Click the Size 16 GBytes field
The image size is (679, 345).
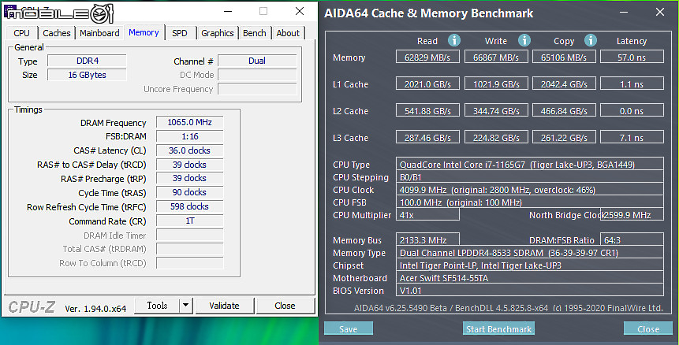click(87, 75)
